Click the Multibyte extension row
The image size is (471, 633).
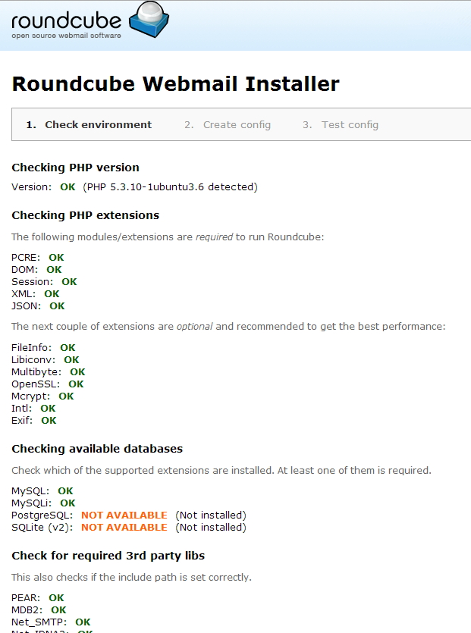tap(49, 371)
